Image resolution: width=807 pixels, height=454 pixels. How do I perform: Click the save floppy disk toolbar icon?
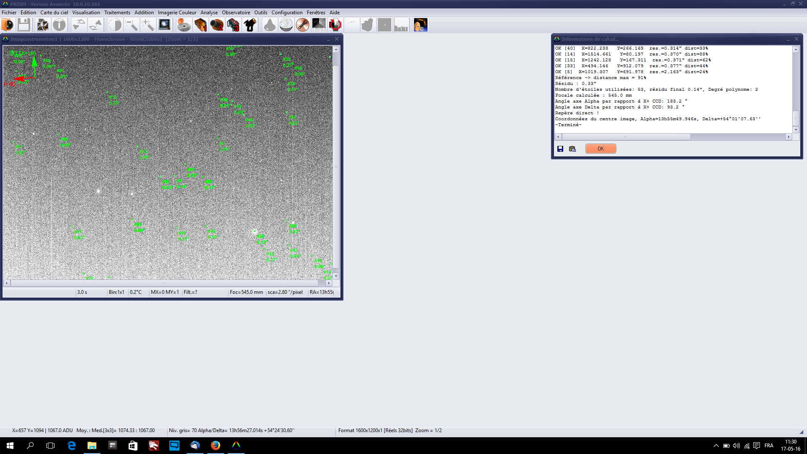click(24, 25)
